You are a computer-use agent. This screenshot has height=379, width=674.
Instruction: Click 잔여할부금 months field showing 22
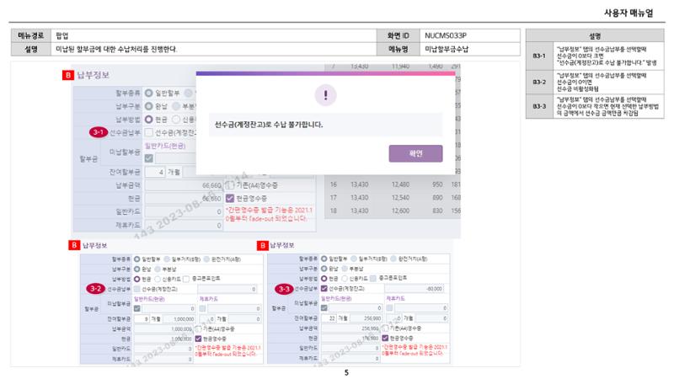329,318
